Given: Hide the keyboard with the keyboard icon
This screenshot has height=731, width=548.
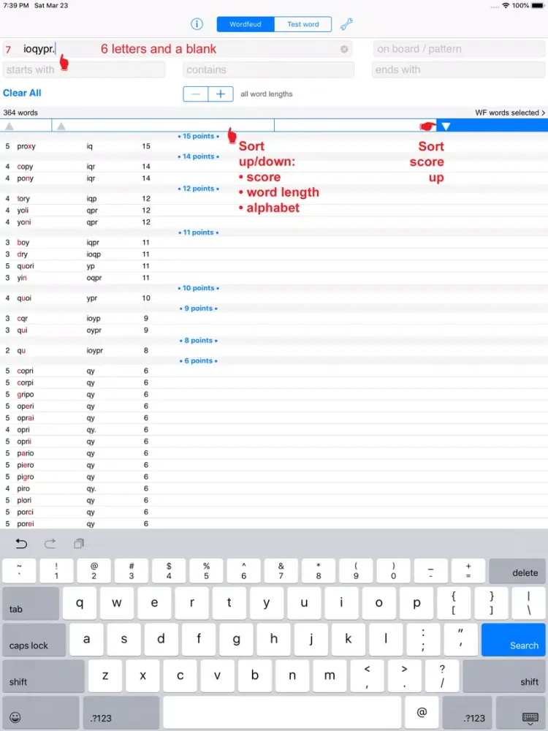Looking at the screenshot, I should [x=530, y=718].
